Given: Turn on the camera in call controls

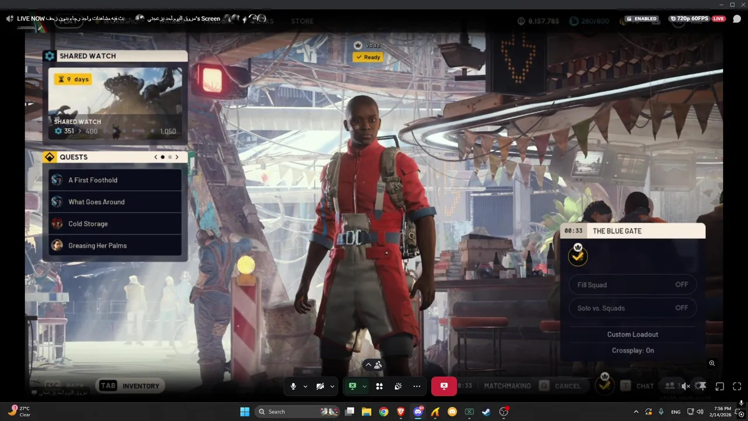Looking at the screenshot, I should point(320,387).
